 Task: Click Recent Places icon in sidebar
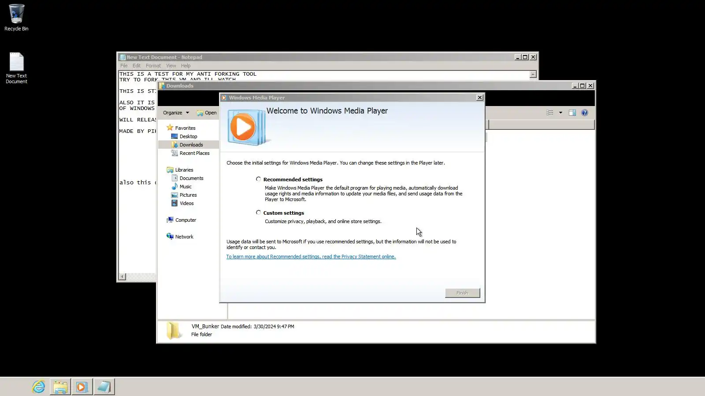174,153
